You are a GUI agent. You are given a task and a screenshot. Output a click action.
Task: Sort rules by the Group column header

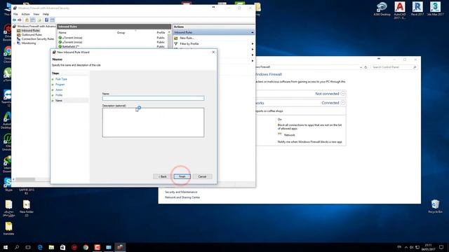(x=121, y=33)
